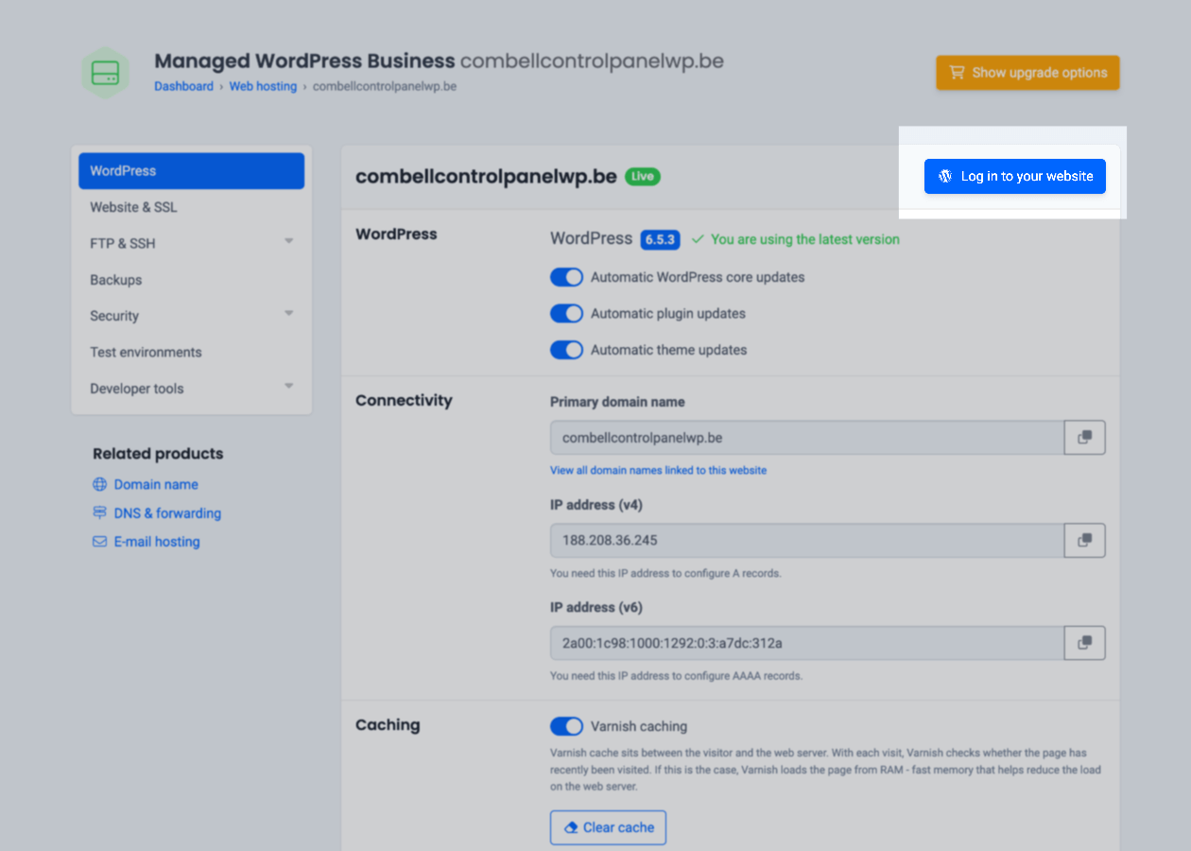Screen dimensions: 1191x851
Task: Toggle automatic theme updates
Action: pyautogui.click(x=567, y=350)
